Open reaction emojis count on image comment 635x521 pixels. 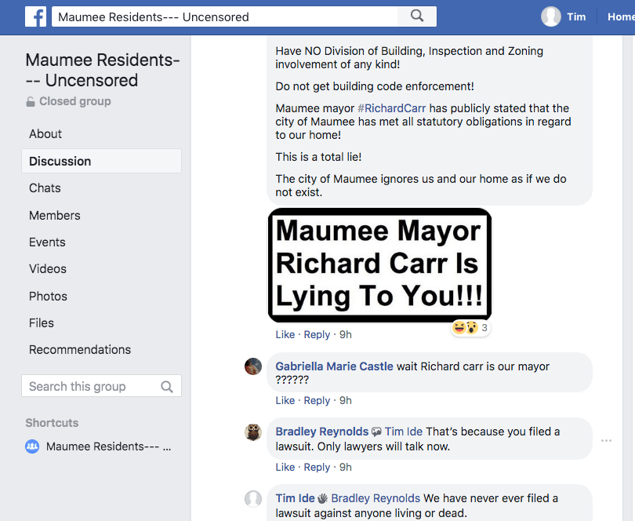click(470, 328)
